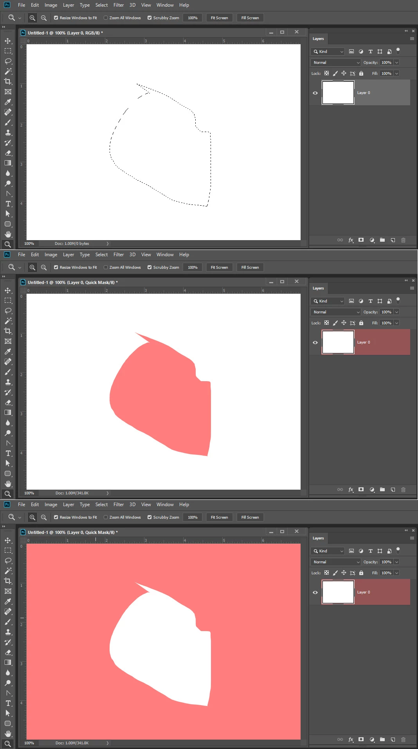Viewport: 418px width, 749px height.
Task: Select Frame tool in pink-shape Quick Mask window
Action: click(8, 341)
